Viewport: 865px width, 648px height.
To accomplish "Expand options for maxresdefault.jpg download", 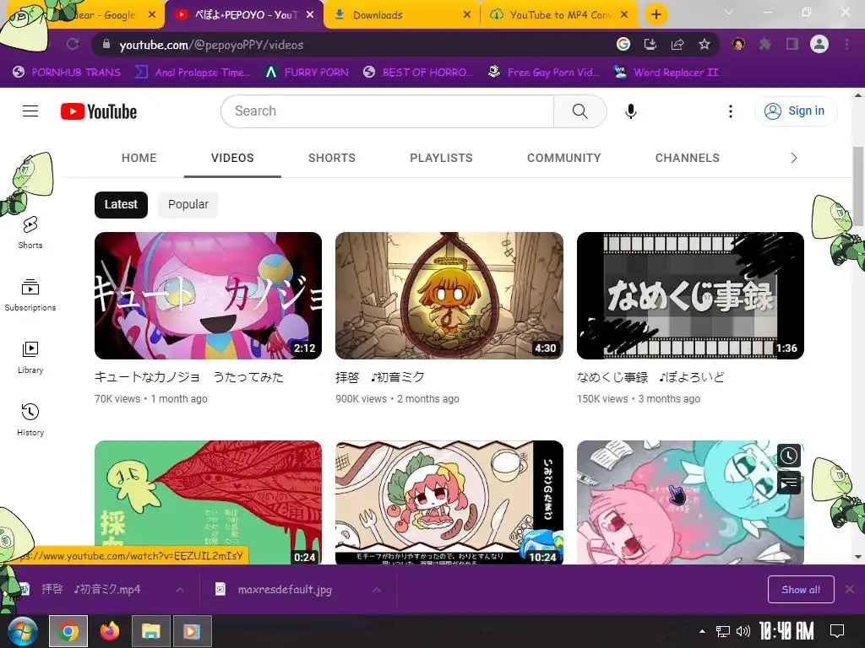I will [376, 590].
